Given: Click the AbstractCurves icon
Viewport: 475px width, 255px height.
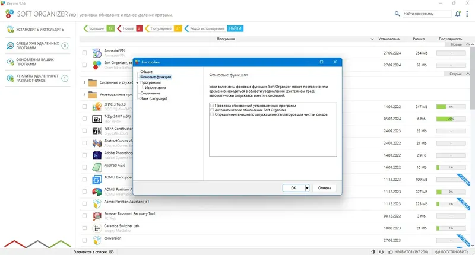Looking at the screenshot, I should tap(97, 143).
